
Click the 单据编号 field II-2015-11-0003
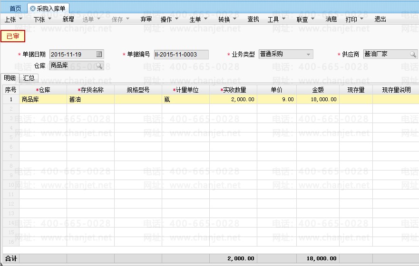point(181,55)
